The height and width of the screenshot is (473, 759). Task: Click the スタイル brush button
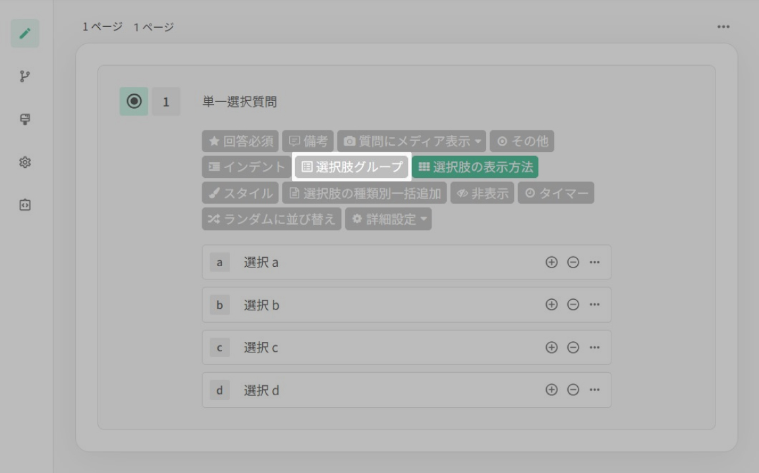click(240, 192)
